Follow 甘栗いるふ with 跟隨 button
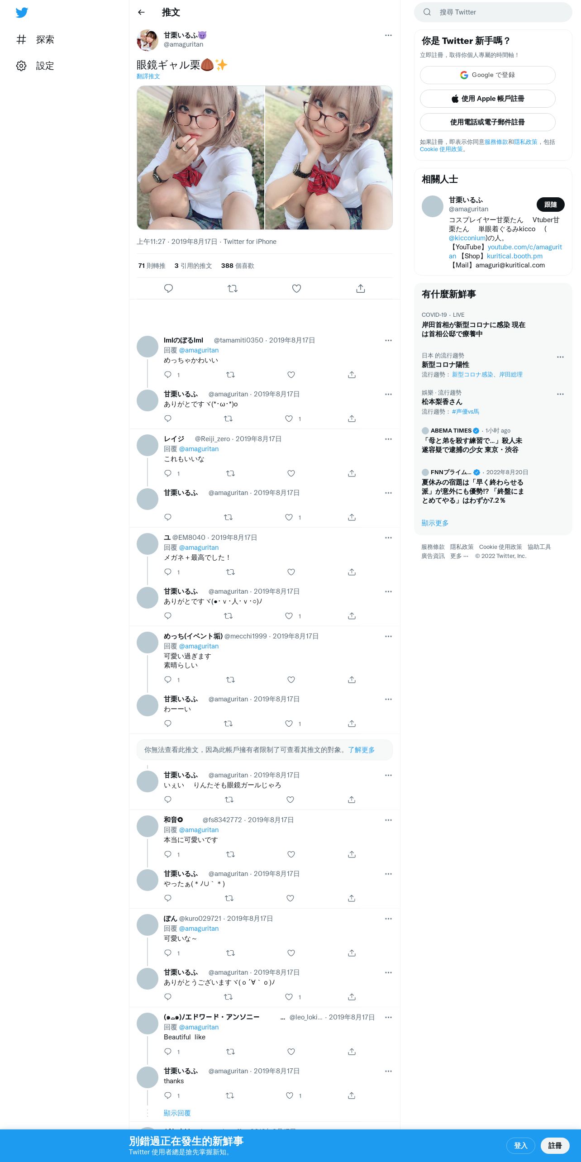Viewport: 581px width, 1162px height. pos(550,205)
